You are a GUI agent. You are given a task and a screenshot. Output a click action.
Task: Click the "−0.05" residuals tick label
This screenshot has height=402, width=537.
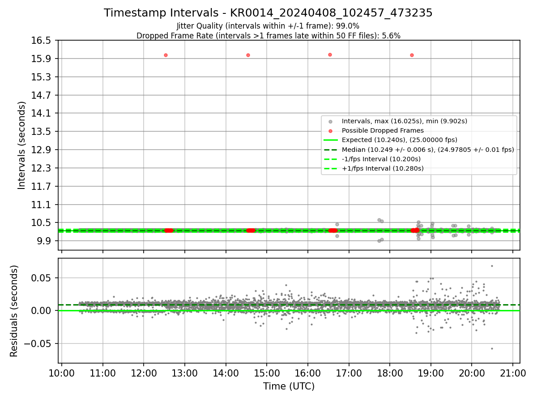37,344
